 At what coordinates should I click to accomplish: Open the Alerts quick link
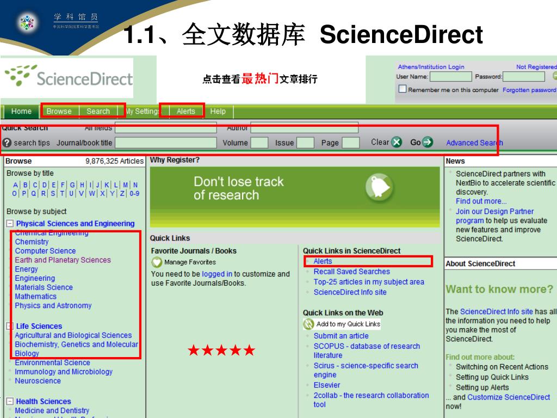(x=323, y=261)
